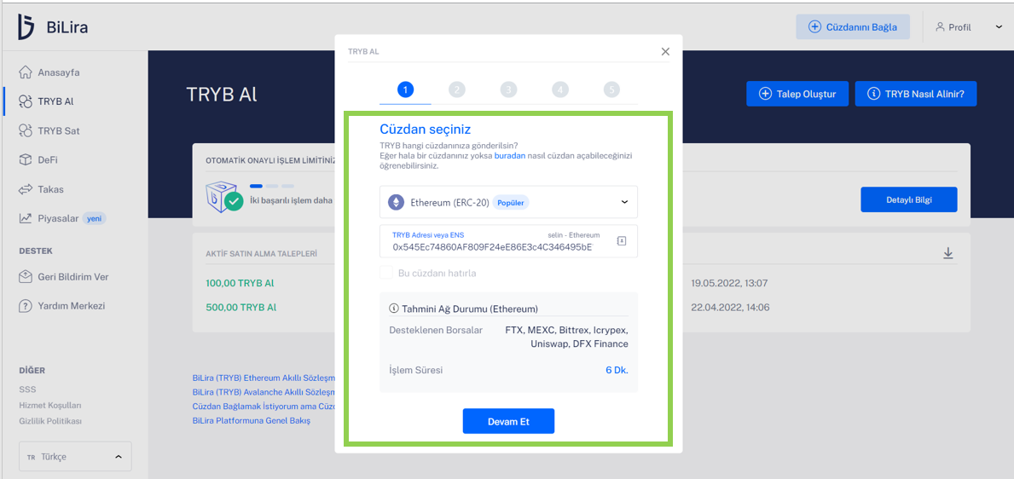The image size is (1014, 479).
Task: Click the 100,00 TRYB Al request
Action: pos(241,283)
